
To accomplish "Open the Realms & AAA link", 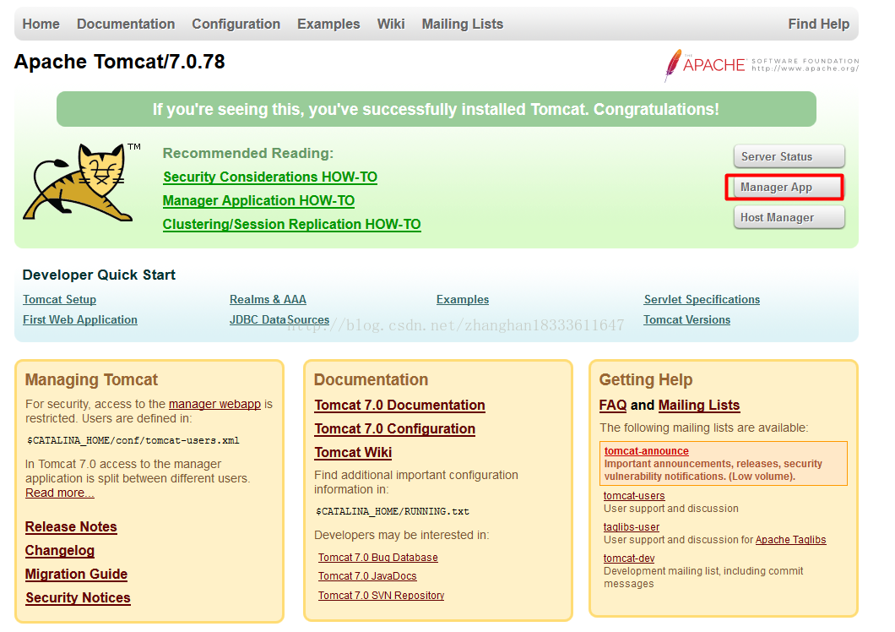I will click(x=268, y=299).
